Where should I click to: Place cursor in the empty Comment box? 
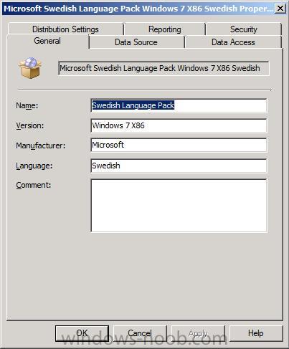pyautogui.click(x=179, y=206)
